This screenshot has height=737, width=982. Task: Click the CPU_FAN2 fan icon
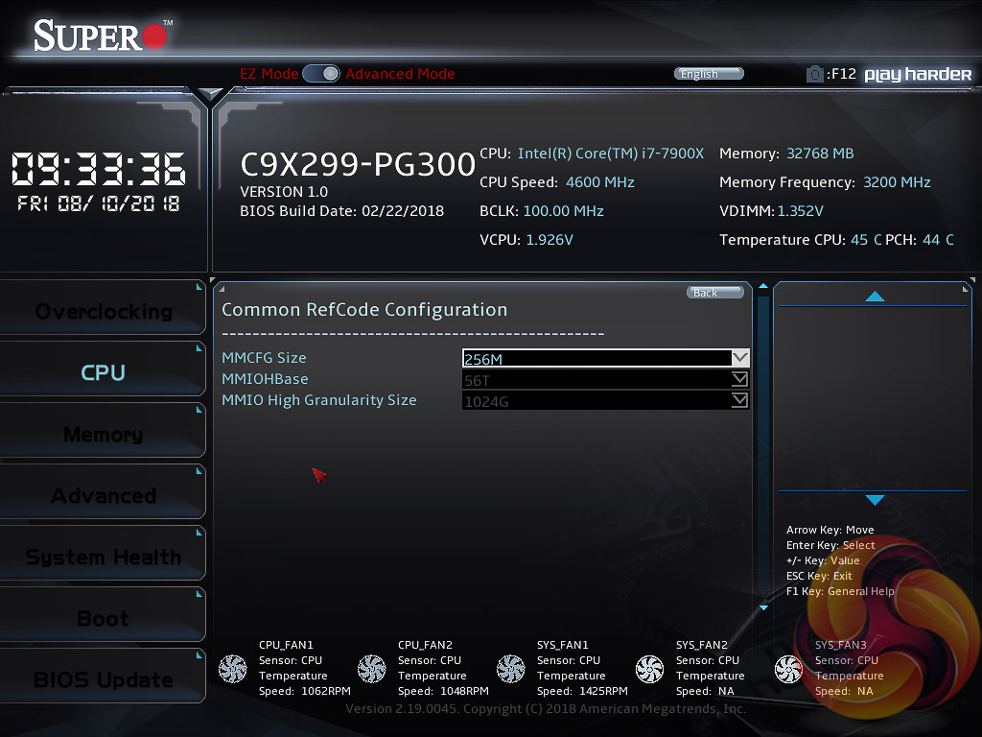(371, 669)
